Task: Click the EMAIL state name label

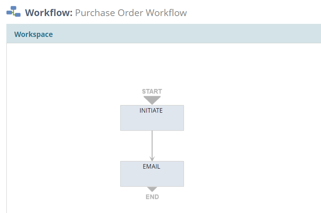Action: (x=151, y=166)
